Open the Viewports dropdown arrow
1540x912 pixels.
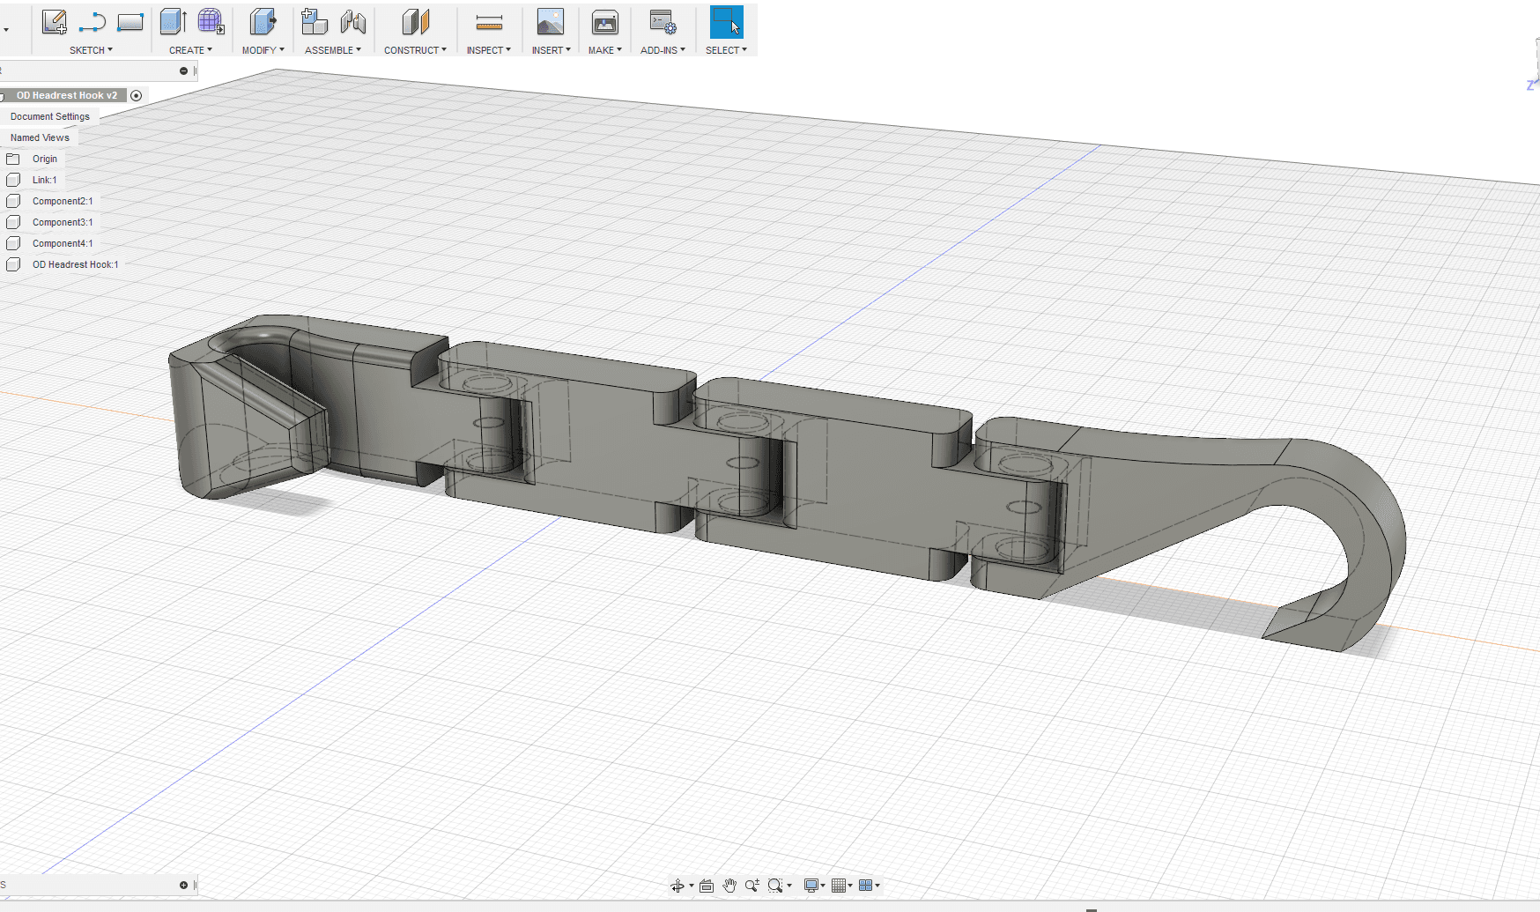877,886
